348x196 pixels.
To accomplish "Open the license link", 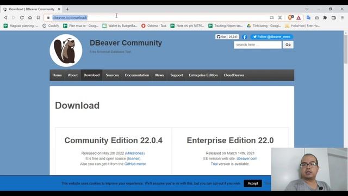I will [x=133, y=158].
